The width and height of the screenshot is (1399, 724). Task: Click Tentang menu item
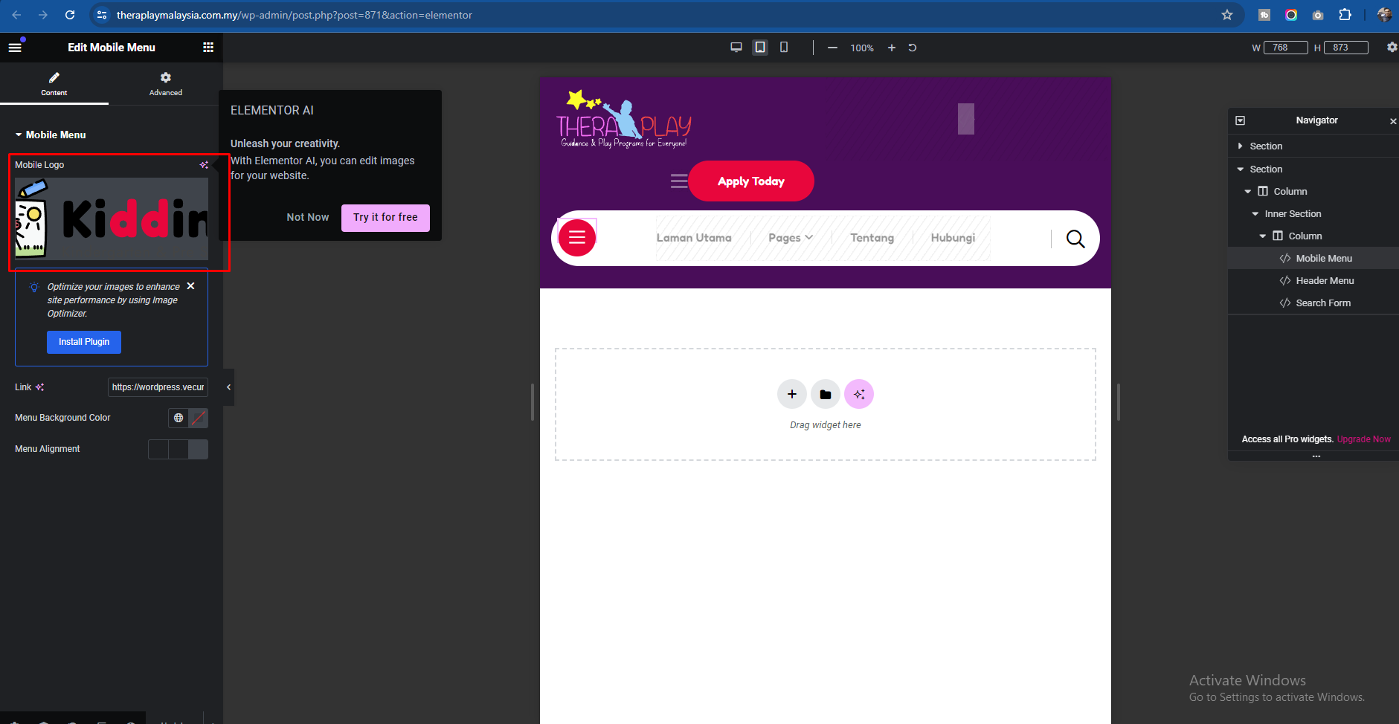[x=872, y=238]
